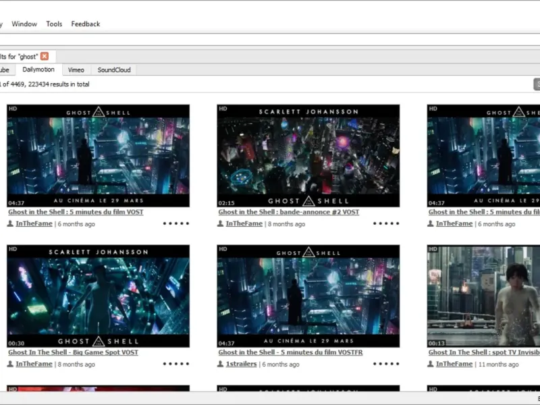Open InTheFame channel under spot TV Invisible video
Image resolution: width=540 pixels, height=405 pixels.
pos(454,364)
